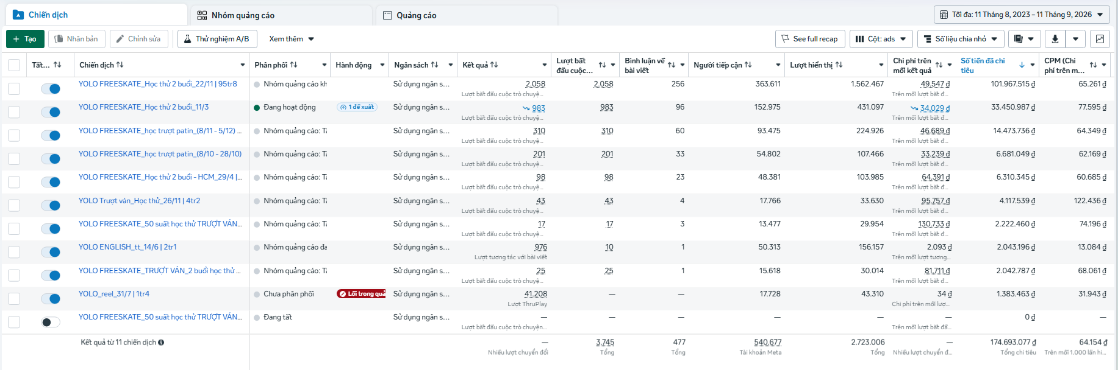Click the green Tạo button
The height and width of the screenshot is (370, 1118).
[x=25, y=39]
